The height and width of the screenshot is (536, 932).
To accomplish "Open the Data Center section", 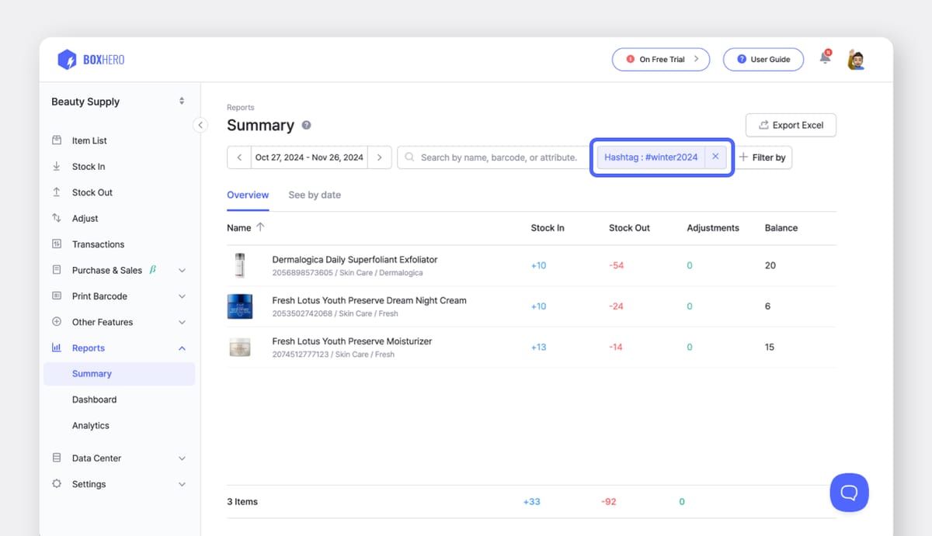I will (x=97, y=458).
